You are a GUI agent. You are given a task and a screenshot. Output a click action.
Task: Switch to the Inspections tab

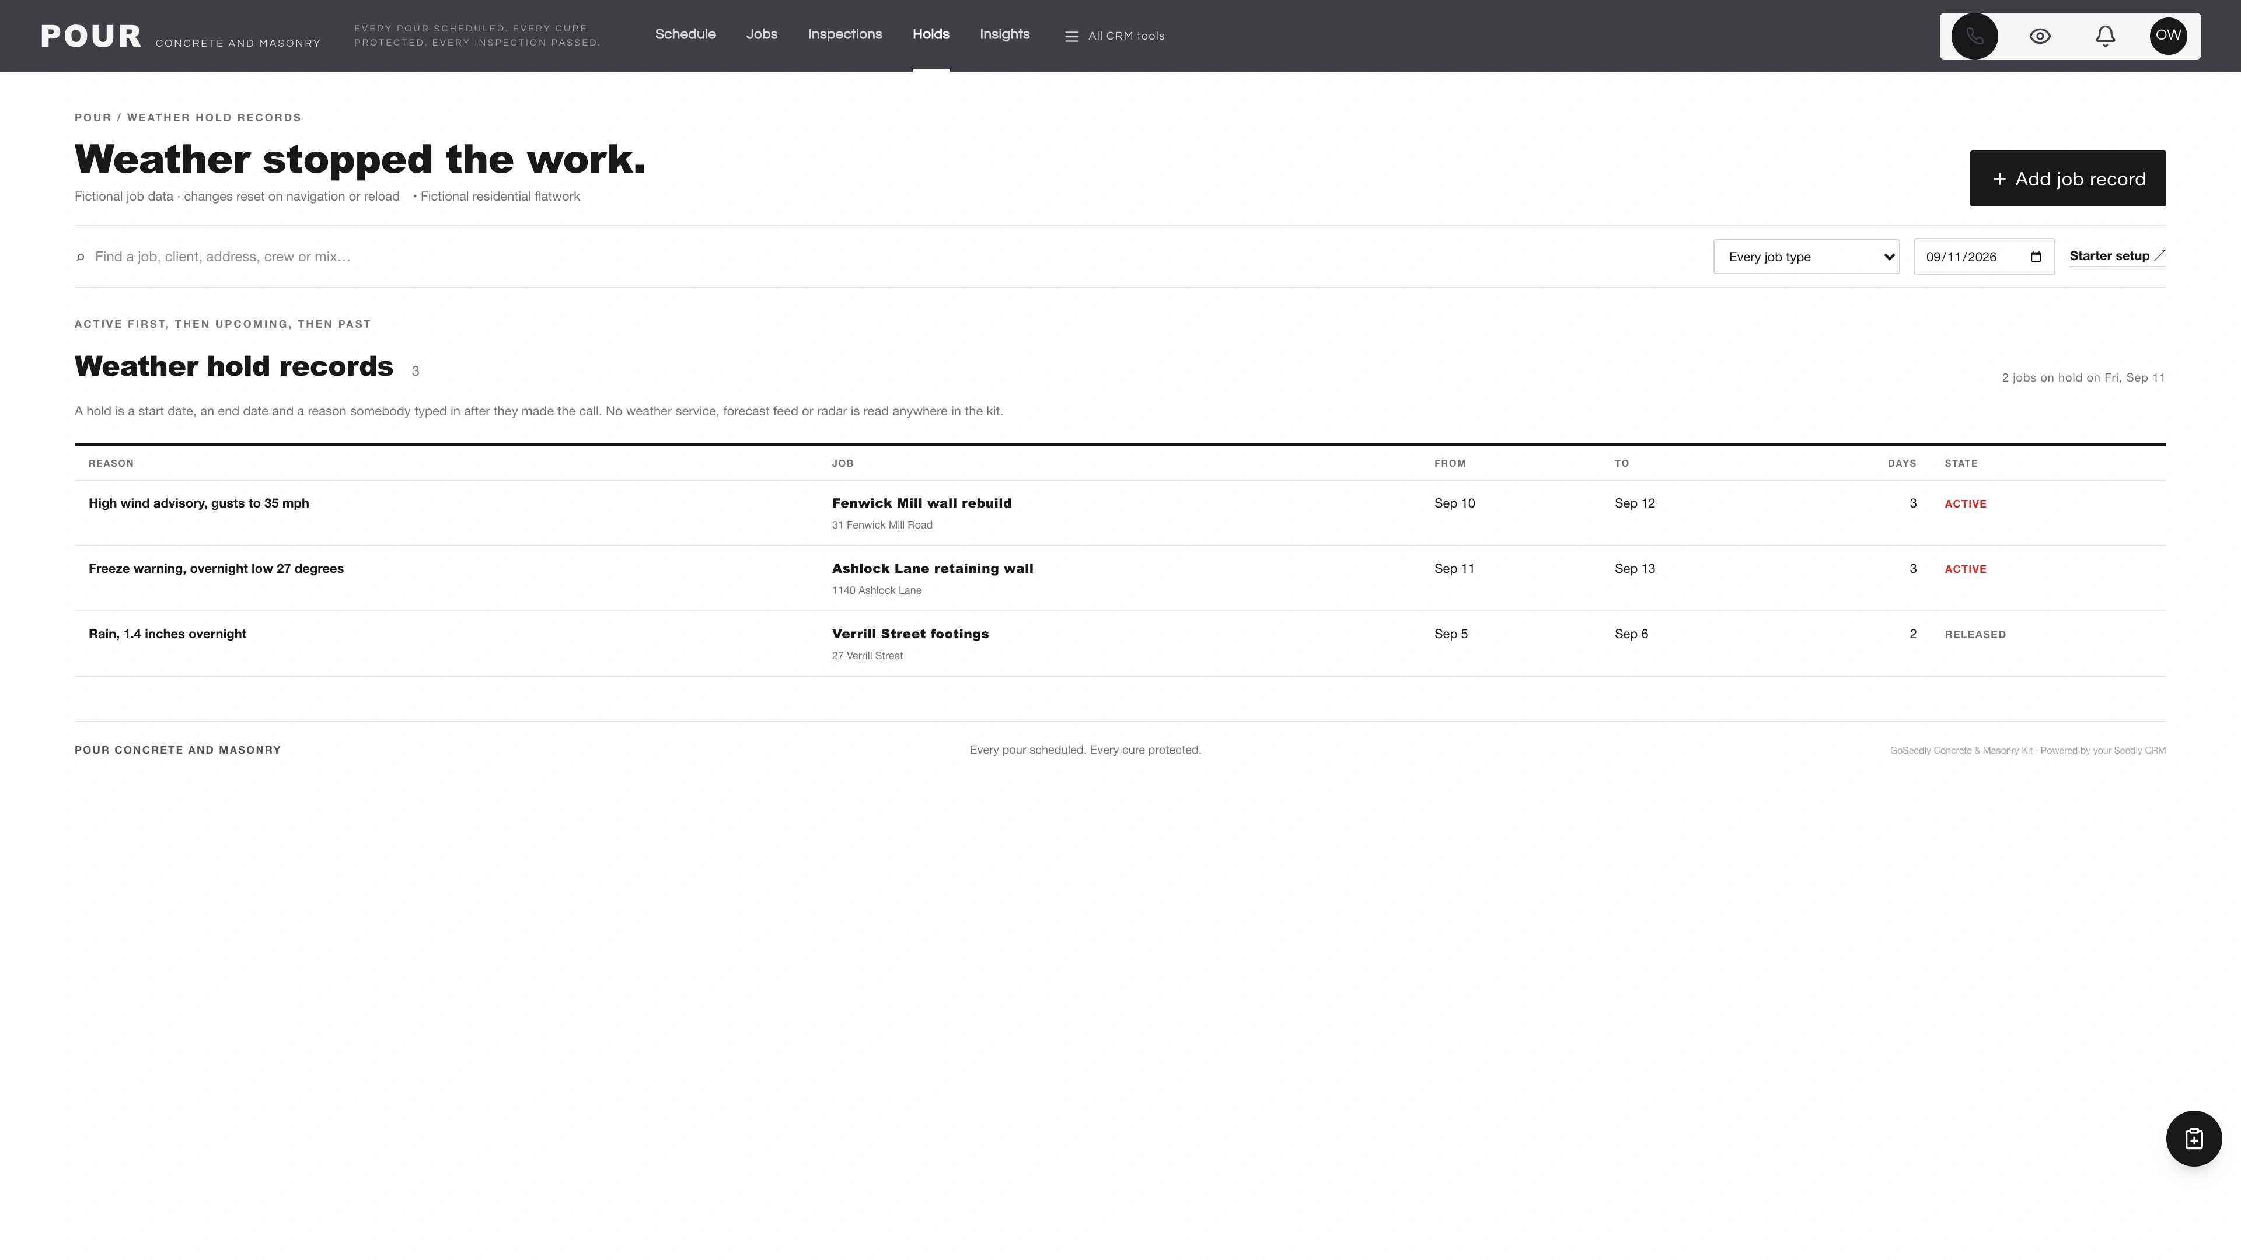coord(844,34)
